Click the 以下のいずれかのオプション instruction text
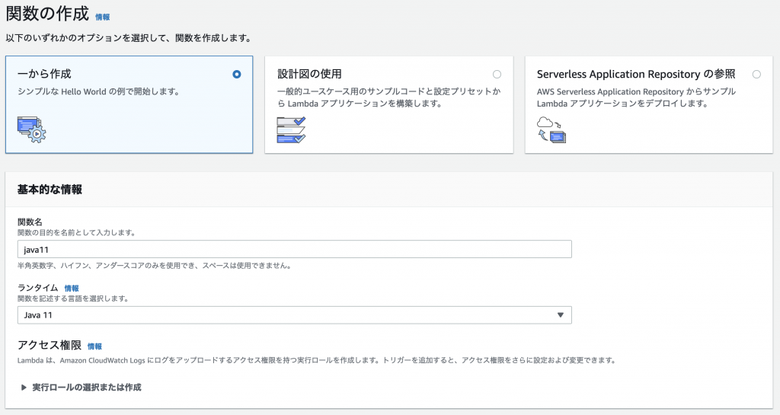 129,38
